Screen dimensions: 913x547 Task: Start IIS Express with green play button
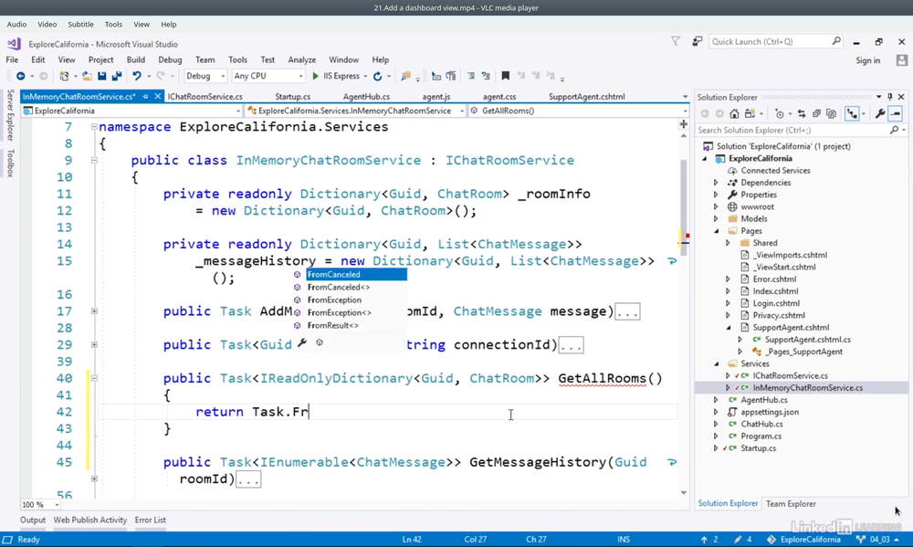(315, 76)
